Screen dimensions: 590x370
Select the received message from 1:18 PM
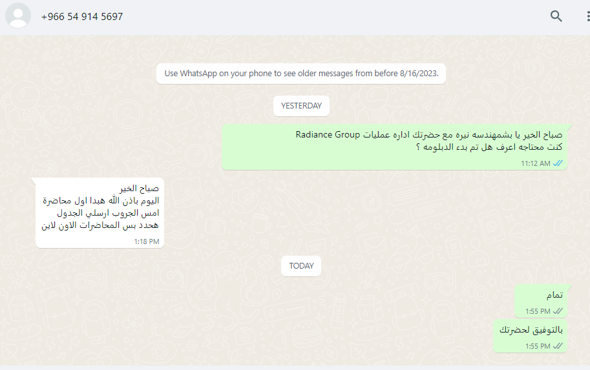click(x=100, y=213)
